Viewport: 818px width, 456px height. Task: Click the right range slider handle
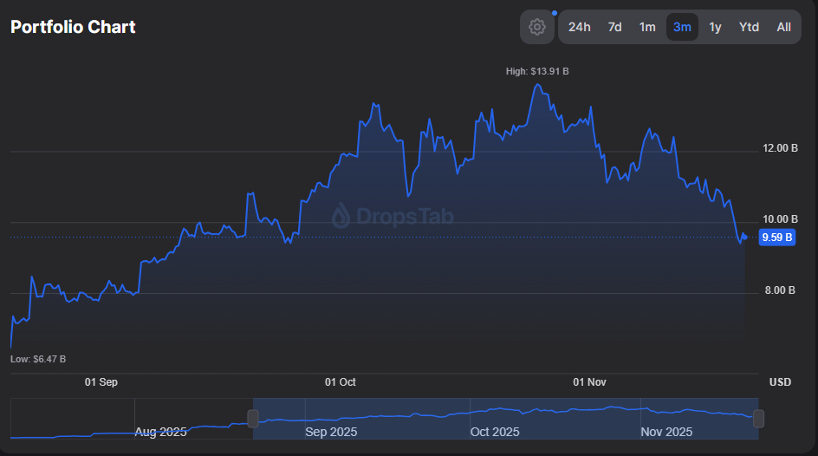[758, 419]
